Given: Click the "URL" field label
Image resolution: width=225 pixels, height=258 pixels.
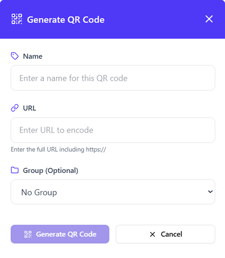Looking at the screenshot, I should pyautogui.click(x=30, y=108).
